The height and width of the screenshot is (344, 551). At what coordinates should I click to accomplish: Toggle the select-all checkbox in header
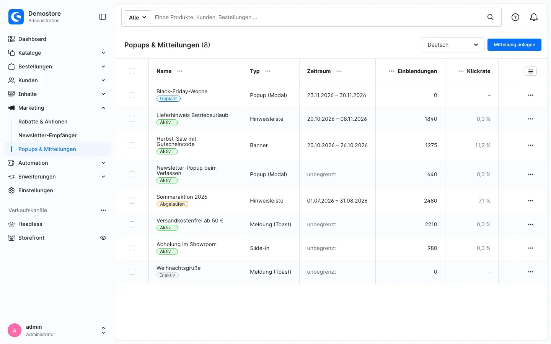pyautogui.click(x=132, y=71)
